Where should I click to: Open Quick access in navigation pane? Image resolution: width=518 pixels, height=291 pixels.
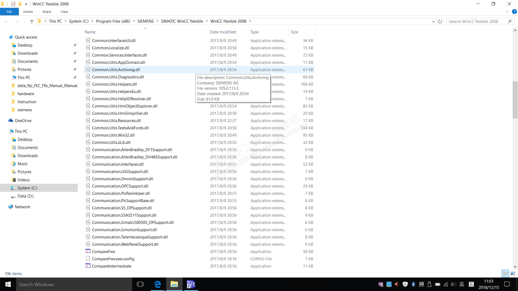26,37
